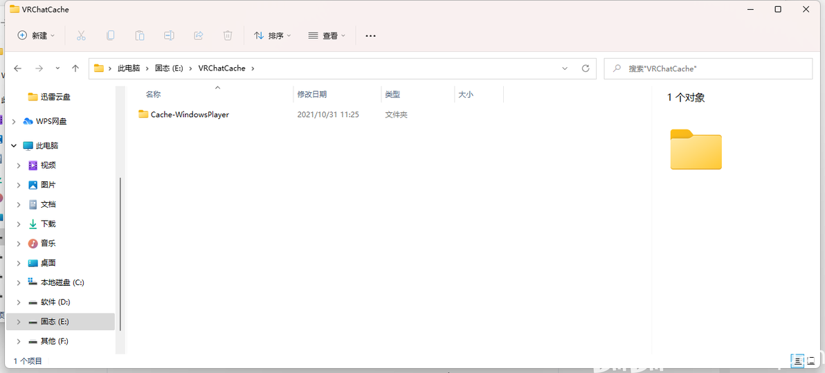This screenshot has width=825, height=373.
Task: Expand the 文档 tree node
Action: click(19, 204)
